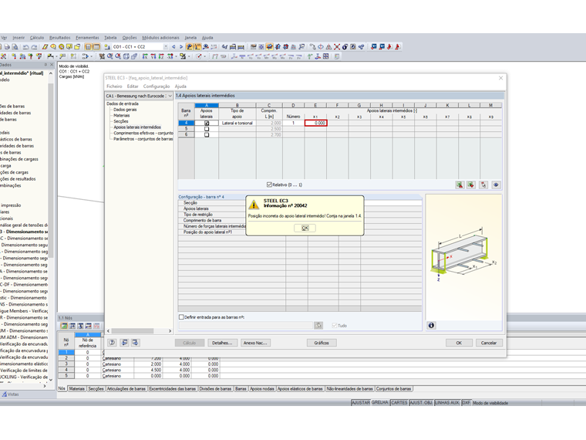This screenshot has width=586, height=440.
Task: Toggle DXF in the status bar
Action: (x=466, y=403)
